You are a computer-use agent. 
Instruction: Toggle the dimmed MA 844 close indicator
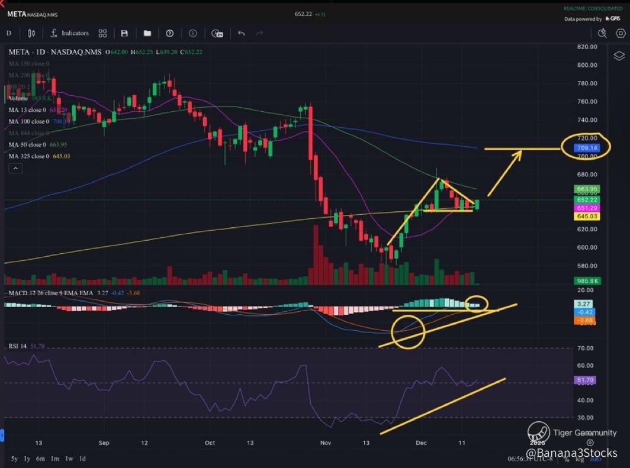[x=28, y=133]
